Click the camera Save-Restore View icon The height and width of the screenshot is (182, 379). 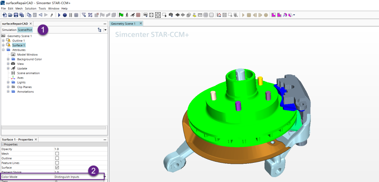171,15
